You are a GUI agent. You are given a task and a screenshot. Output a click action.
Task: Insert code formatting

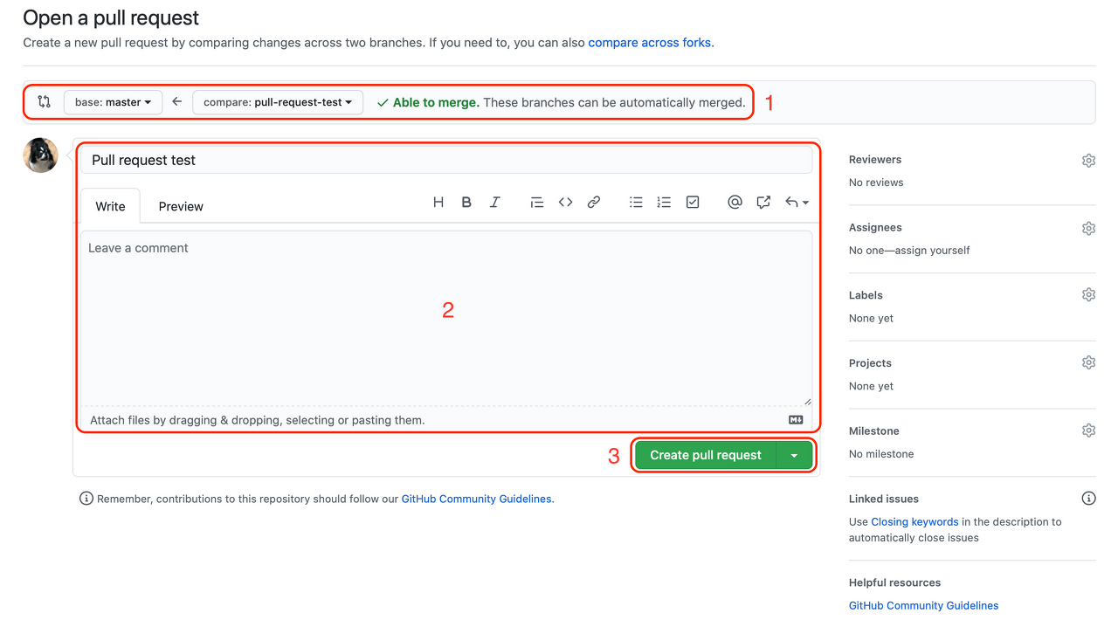click(x=565, y=202)
